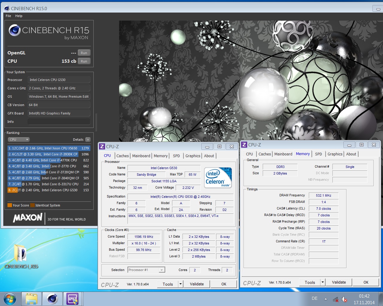Select ranking row Intel Core i7-3720QM
Image resolution: width=383 pixels, height=306 pixels.
pos(49,172)
